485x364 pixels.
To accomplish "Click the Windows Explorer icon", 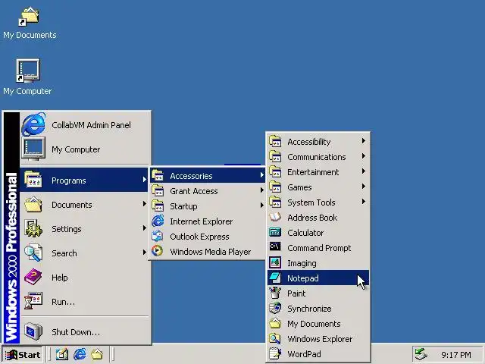I will coord(274,338).
